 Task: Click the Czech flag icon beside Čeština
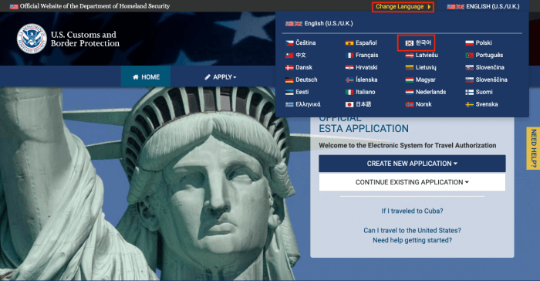point(289,43)
